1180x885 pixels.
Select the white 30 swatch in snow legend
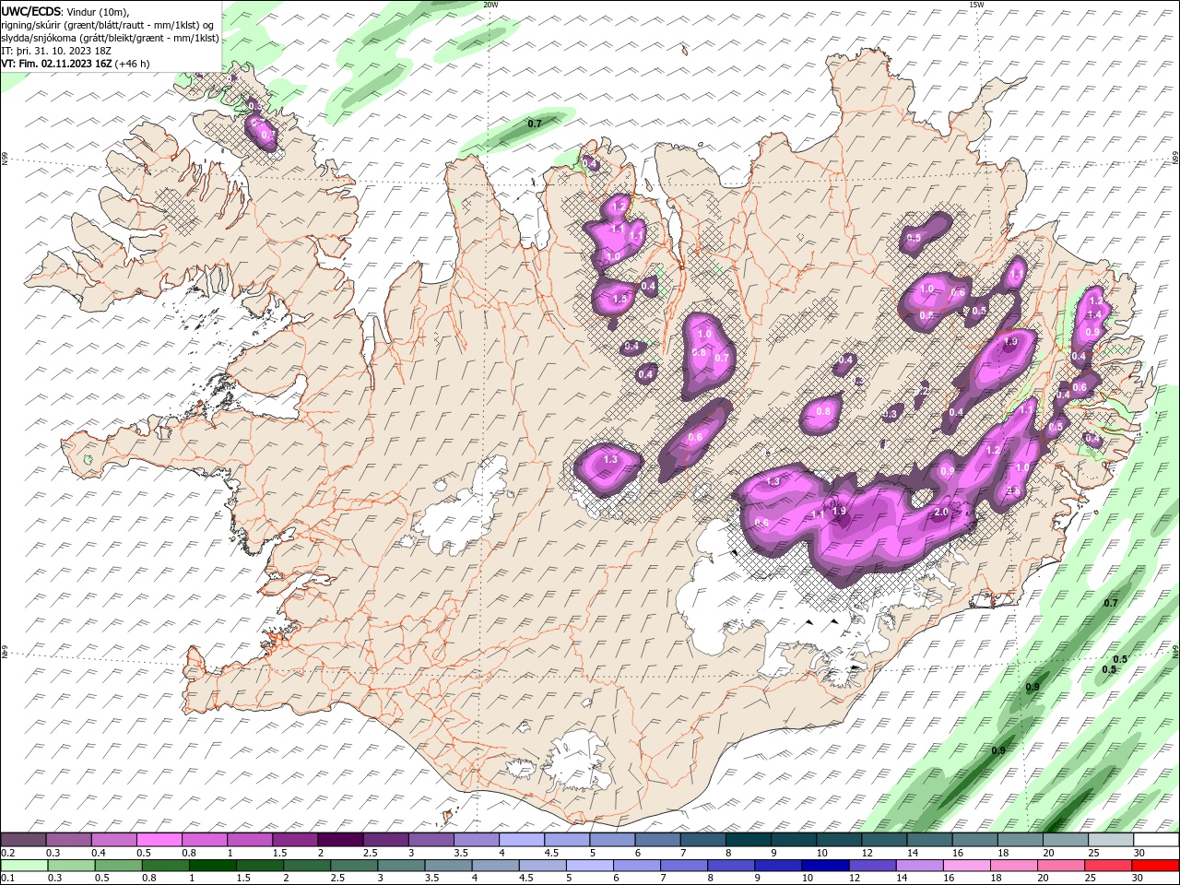[1156, 840]
